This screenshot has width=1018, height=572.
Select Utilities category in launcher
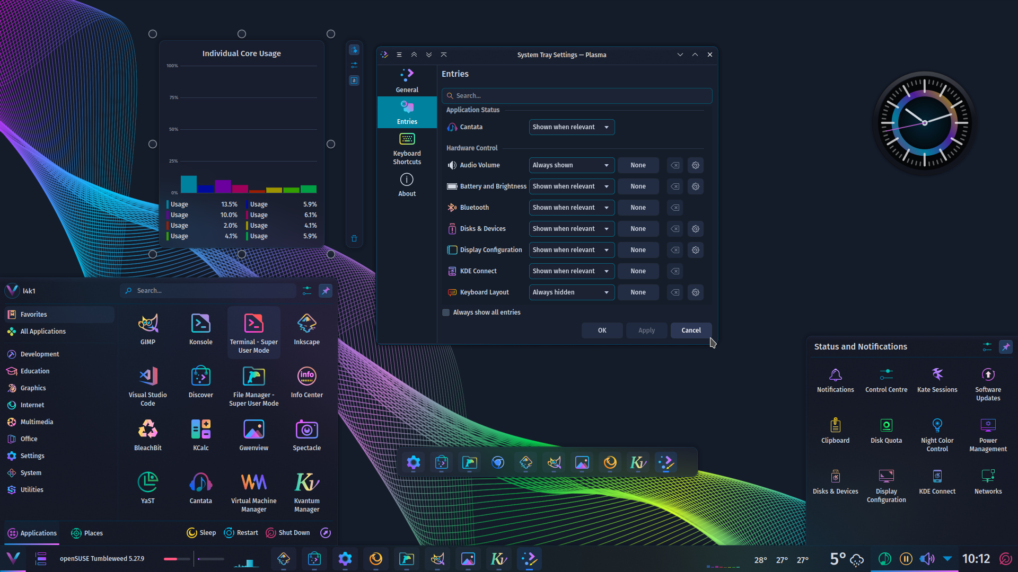click(x=59, y=490)
